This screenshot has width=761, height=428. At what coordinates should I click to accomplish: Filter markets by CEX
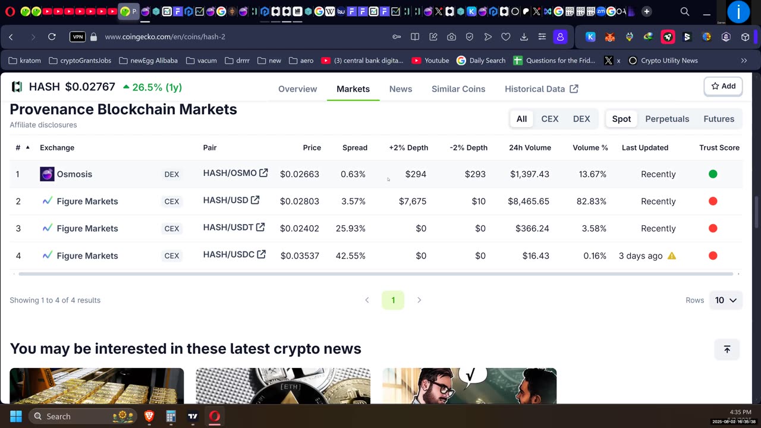pos(550,119)
